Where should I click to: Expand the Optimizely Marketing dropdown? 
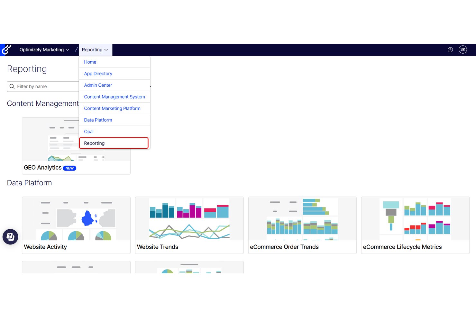[44, 50]
